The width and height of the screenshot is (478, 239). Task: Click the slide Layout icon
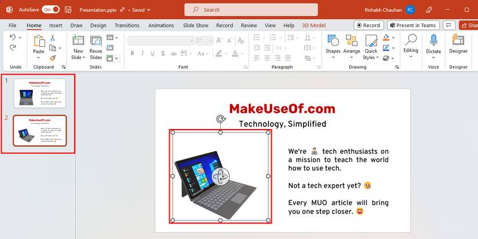110,38
